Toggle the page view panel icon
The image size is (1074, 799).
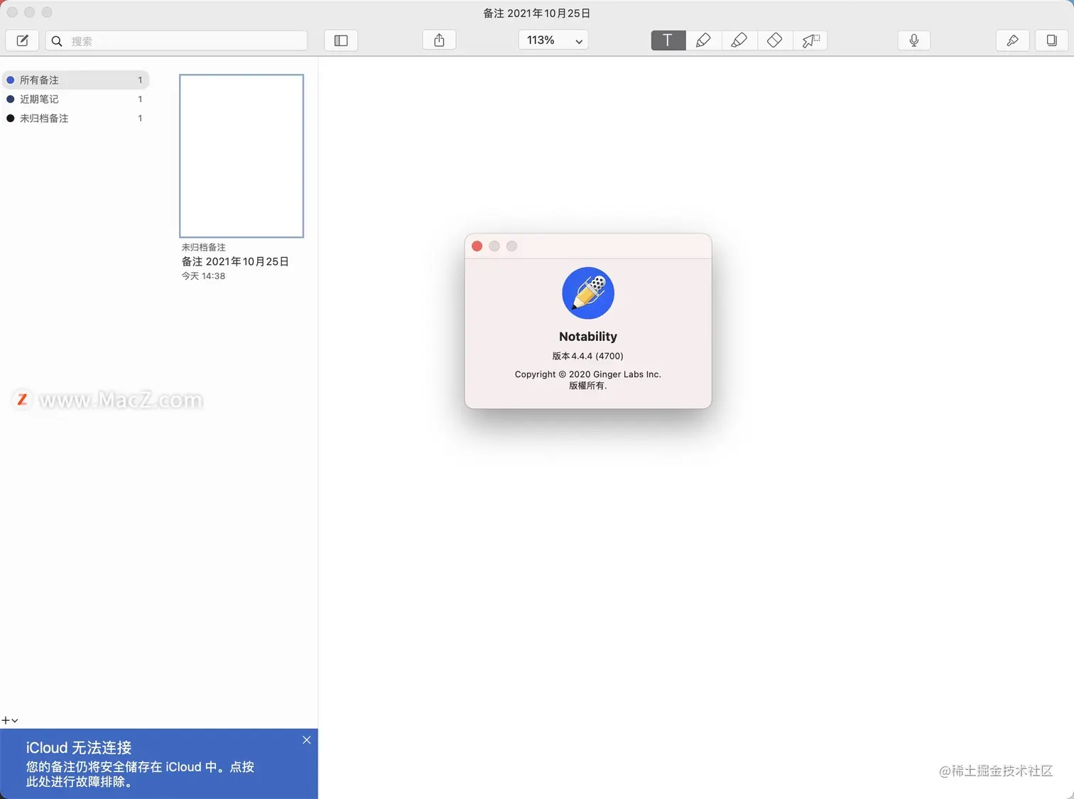pyautogui.click(x=1052, y=40)
